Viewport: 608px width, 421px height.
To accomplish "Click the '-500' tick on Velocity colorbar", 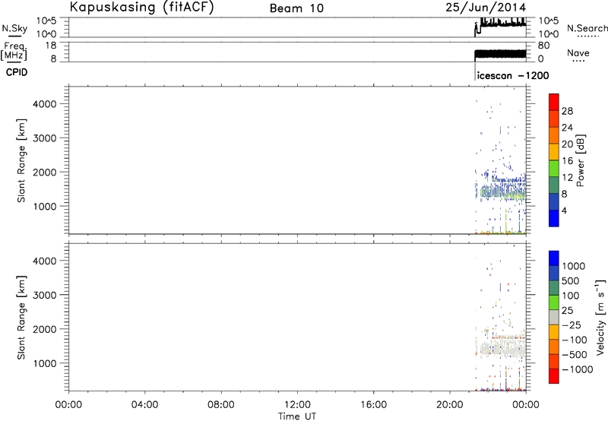I will click(x=575, y=355).
